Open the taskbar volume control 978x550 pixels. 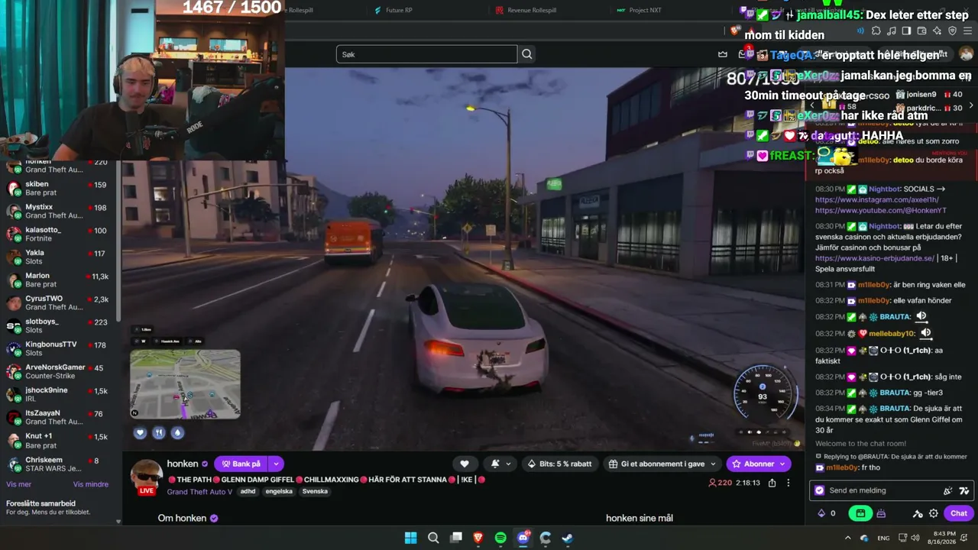[916, 538]
